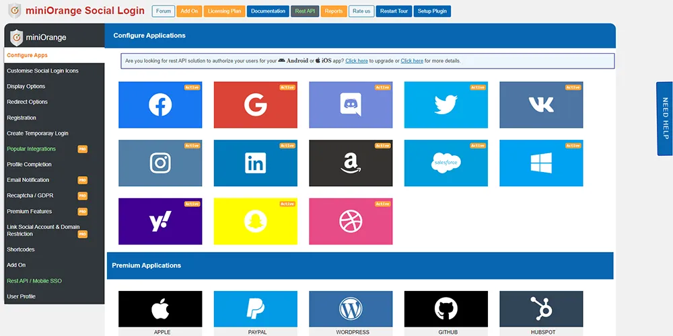
Task: Select the PayPal premium application
Action: tap(255, 309)
